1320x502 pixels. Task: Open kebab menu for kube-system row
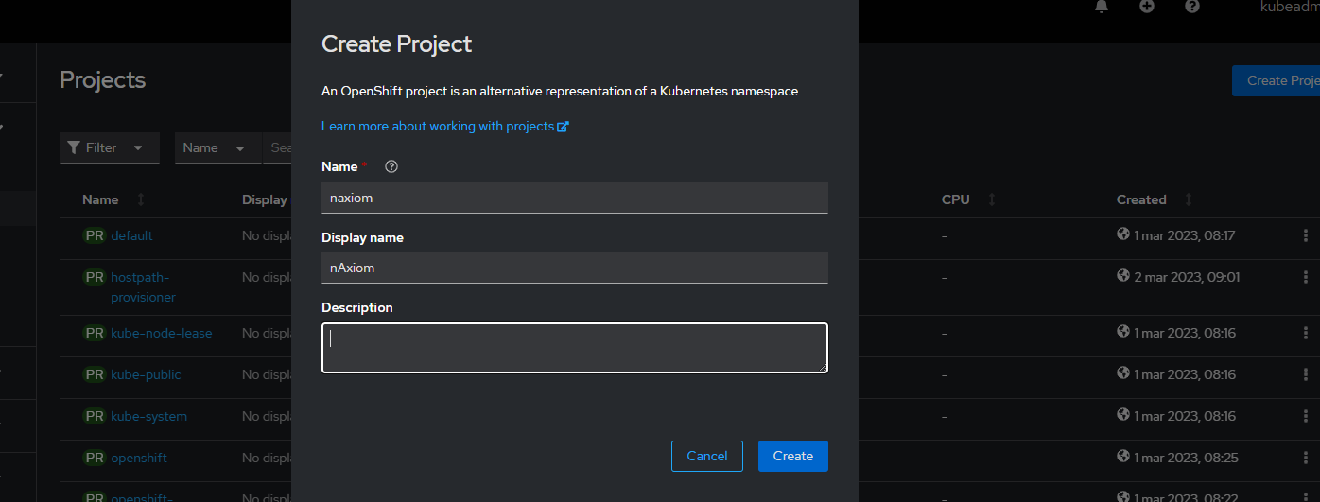point(1306,416)
